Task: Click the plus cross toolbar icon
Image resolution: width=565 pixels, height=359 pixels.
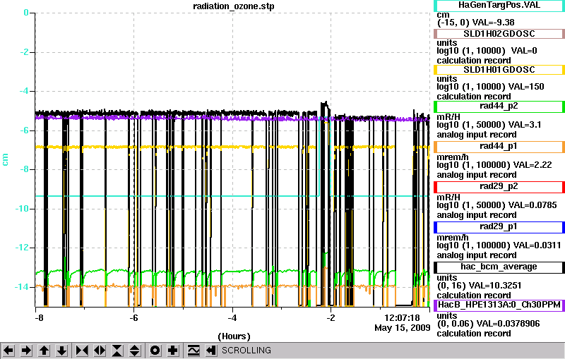Action: coord(172,351)
